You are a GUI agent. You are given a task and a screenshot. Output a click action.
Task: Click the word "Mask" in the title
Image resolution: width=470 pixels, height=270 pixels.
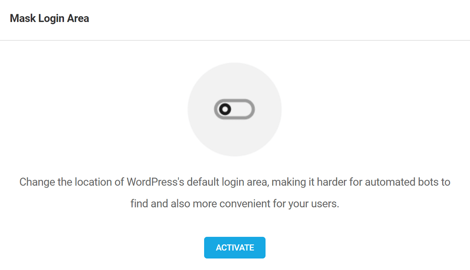click(x=22, y=18)
